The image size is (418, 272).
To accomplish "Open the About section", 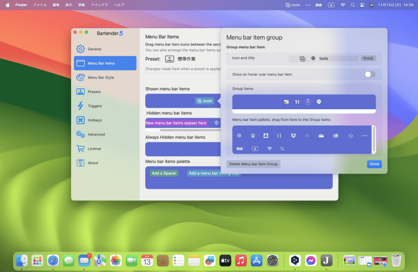I will pos(105,163).
